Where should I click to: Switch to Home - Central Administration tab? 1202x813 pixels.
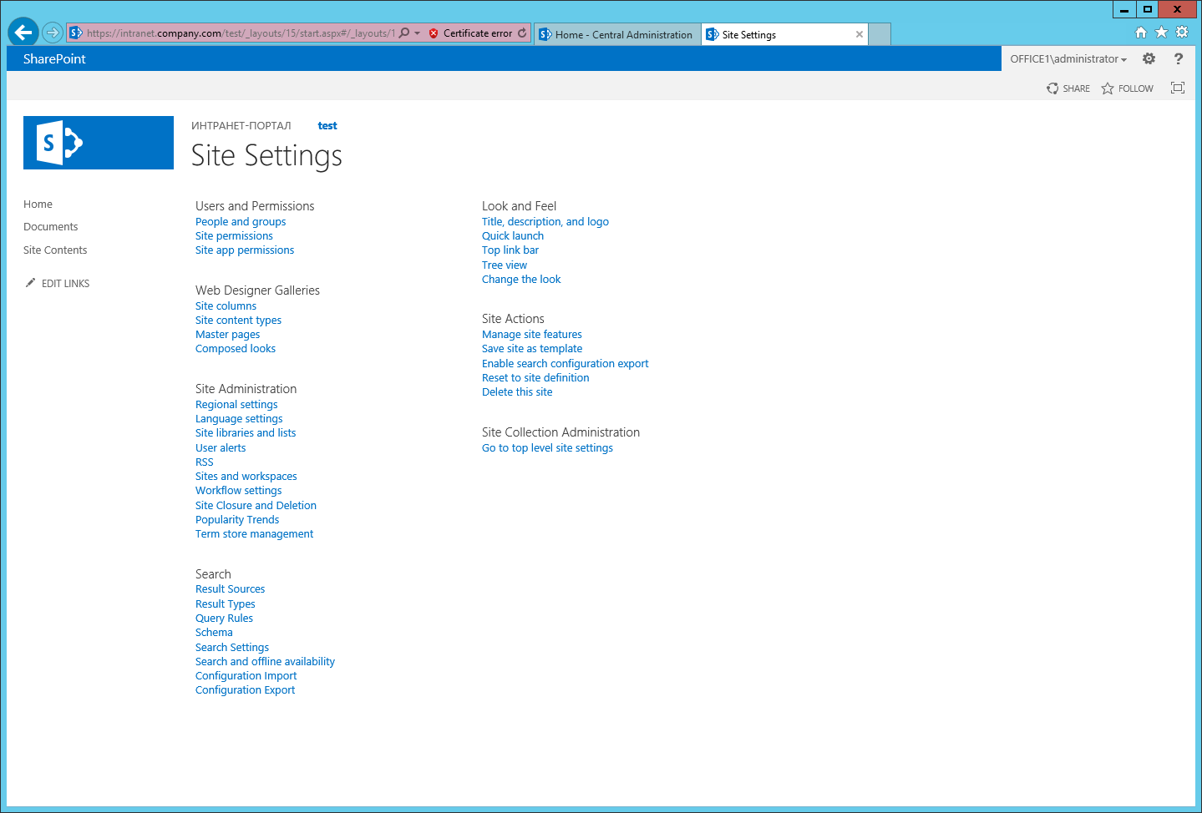(x=617, y=34)
